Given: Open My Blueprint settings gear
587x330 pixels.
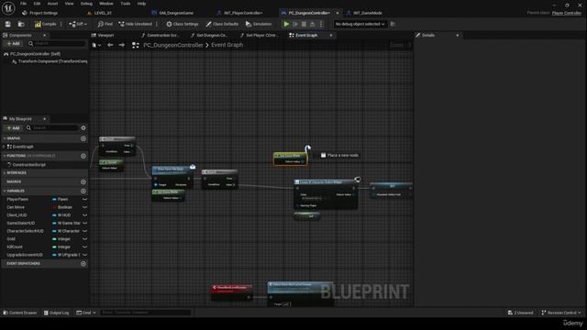Looking at the screenshot, I should tap(83, 128).
